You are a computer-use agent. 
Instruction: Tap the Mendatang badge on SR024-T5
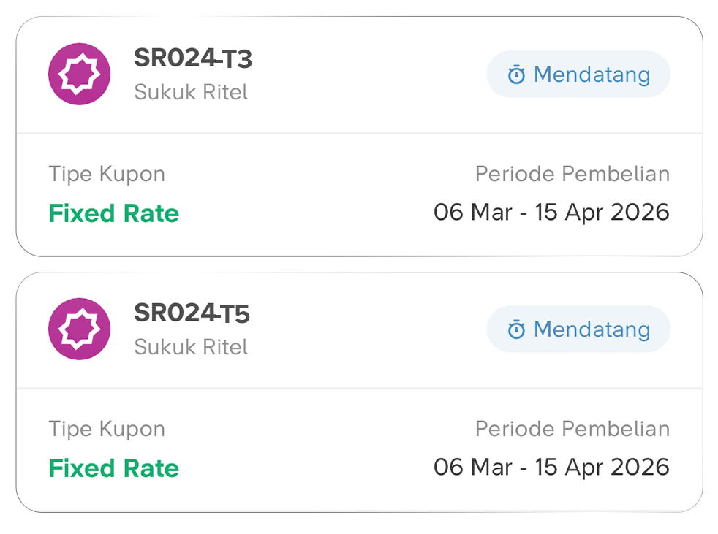pos(578,329)
